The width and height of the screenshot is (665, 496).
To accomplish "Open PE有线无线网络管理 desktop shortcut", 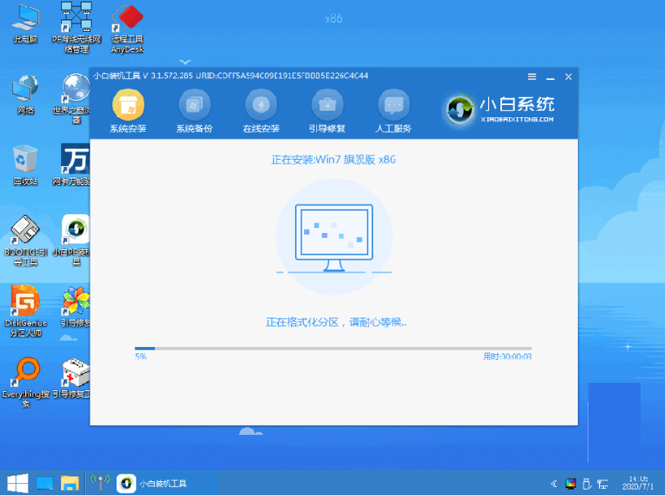I will coord(77,28).
